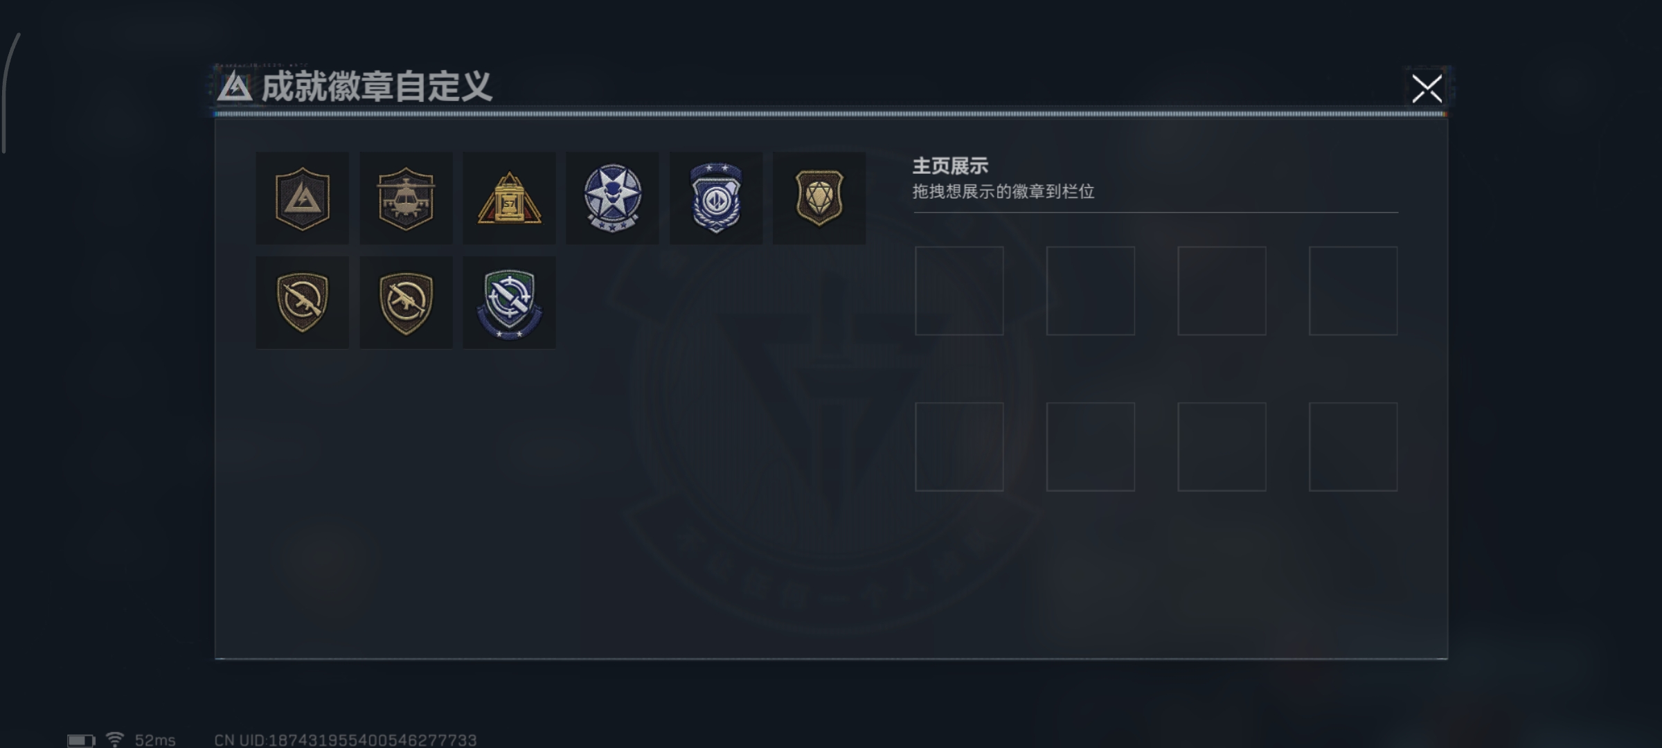The height and width of the screenshot is (748, 1662).
Task: Click the third empty slot, top row
Action: [1222, 291]
